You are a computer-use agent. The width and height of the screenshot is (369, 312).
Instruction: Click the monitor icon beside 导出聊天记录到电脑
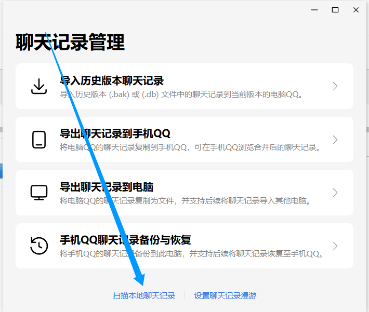39,193
